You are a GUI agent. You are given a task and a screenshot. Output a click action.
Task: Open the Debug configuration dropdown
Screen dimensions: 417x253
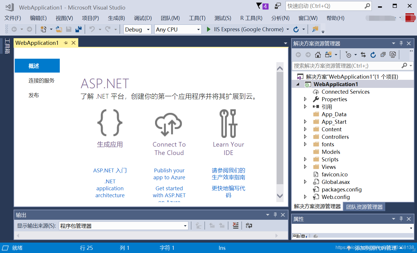[148, 29]
